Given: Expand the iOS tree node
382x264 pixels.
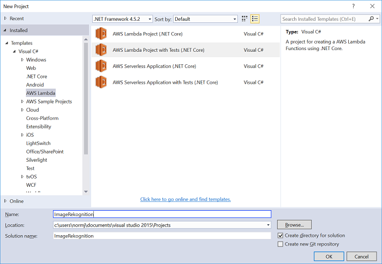Looking at the screenshot, I should pos(22,134).
